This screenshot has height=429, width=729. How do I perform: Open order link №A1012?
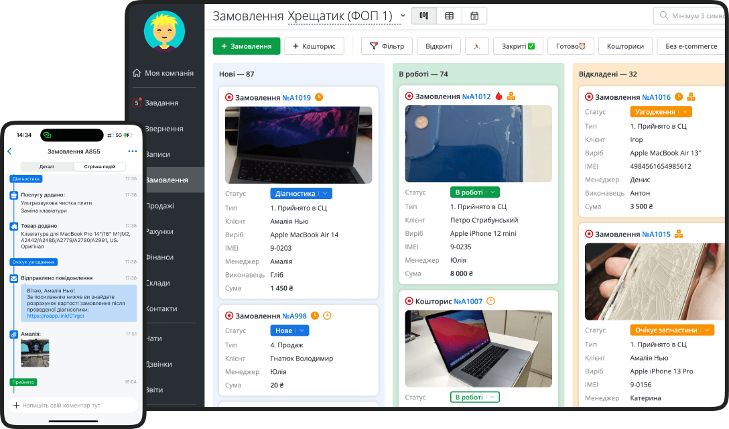476,97
